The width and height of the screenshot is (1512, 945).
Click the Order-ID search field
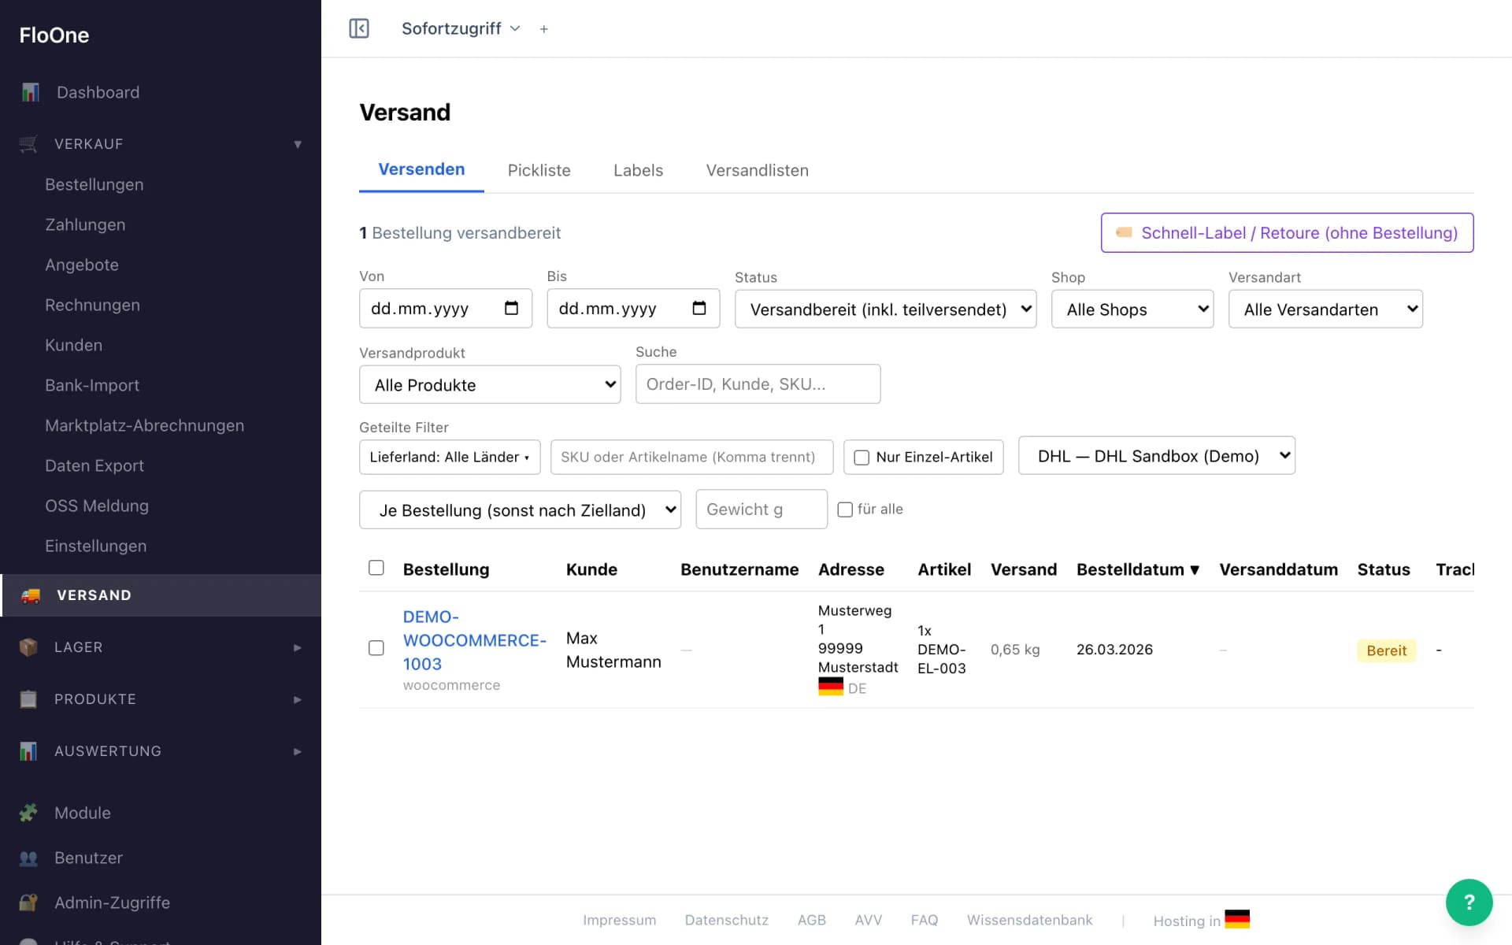coord(758,384)
